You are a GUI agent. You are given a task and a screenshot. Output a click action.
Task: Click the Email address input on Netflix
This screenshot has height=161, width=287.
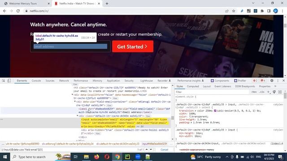pos(70,47)
